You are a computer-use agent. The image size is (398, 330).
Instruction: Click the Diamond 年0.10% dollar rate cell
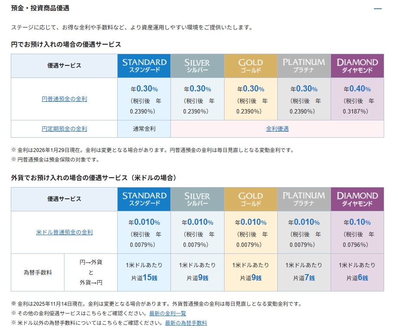tap(357, 233)
